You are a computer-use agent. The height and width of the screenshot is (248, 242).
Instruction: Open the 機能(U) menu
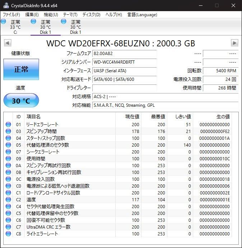[51, 15]
